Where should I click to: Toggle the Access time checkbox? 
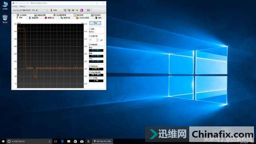click(x=90, y=66)
